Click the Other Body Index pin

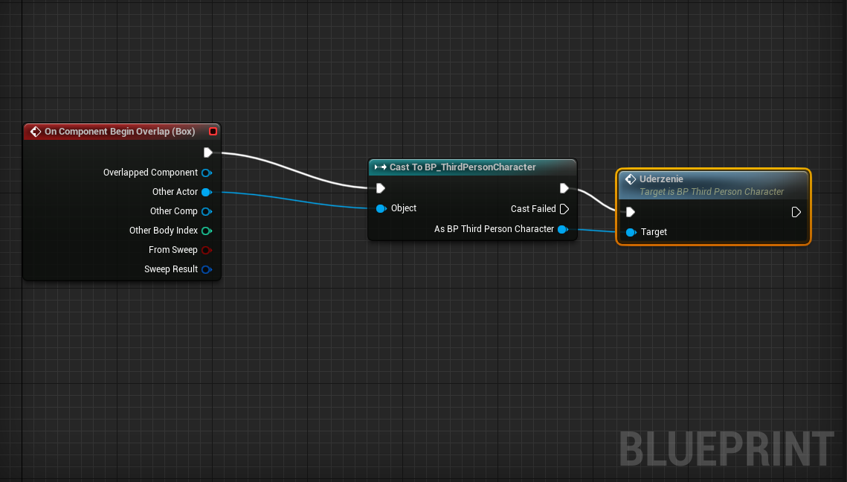(206, 231)
